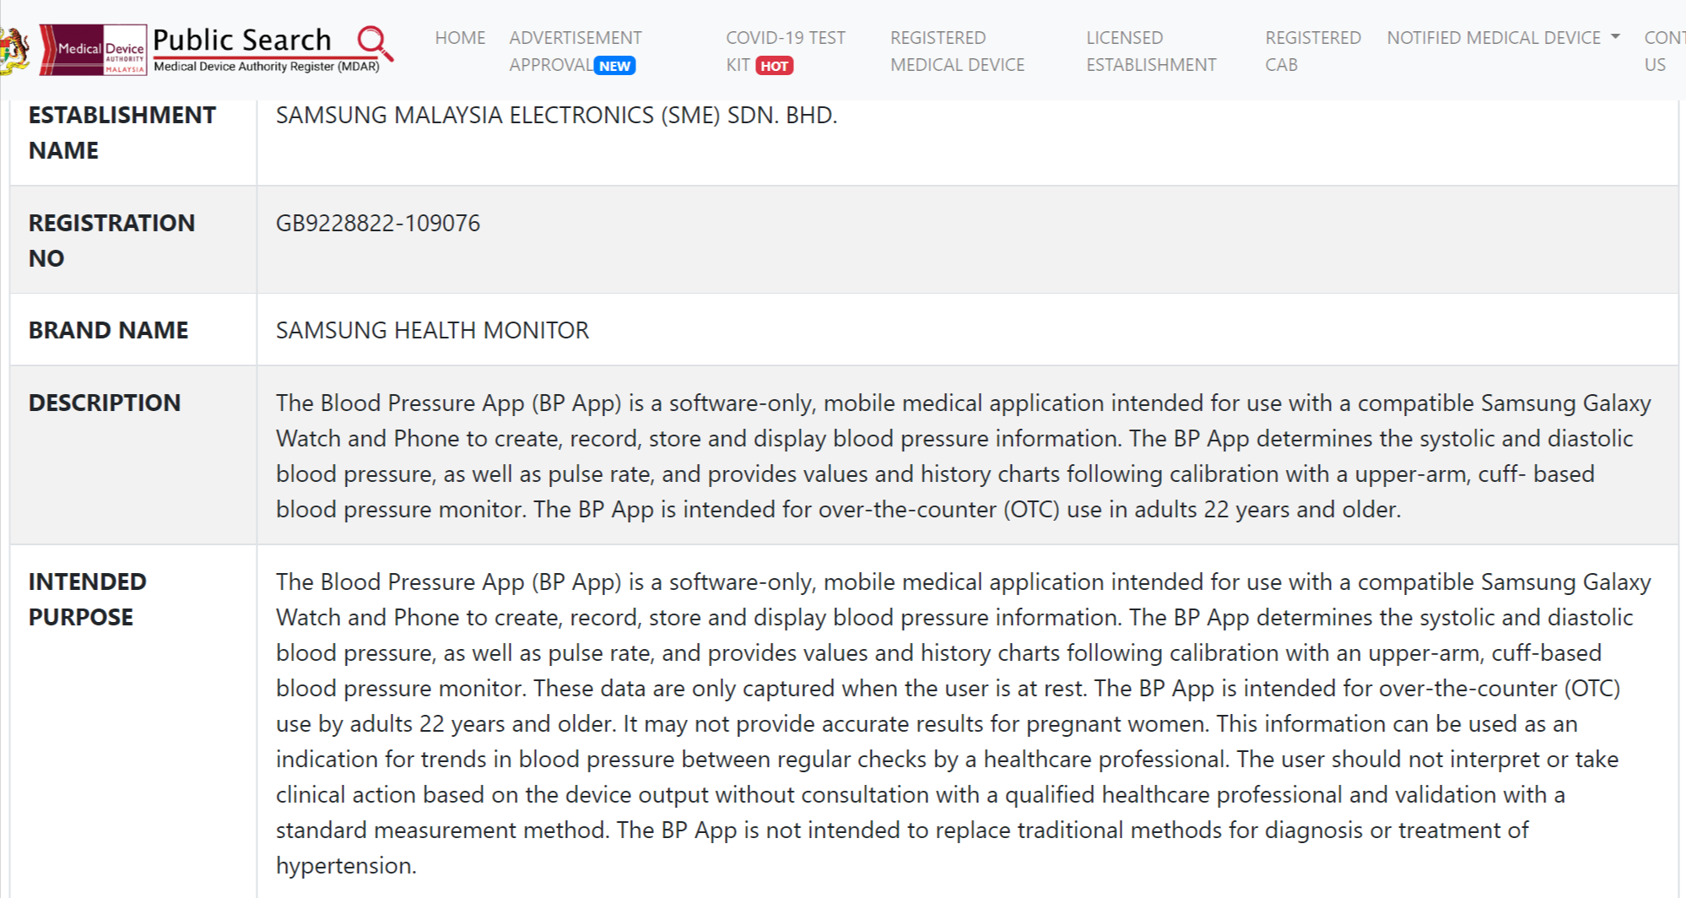Expand the Notified Medical Device dropdown
This screenshot has width=1686, height=898.
tap(1494, 38)
